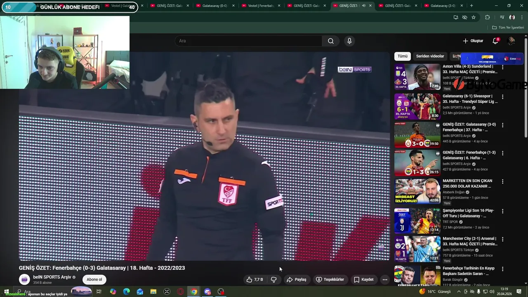Image resolution: width=528 pixels, height=297 pixels.
Task: Open a new browser tab with plus
Action: click(471, 6)
